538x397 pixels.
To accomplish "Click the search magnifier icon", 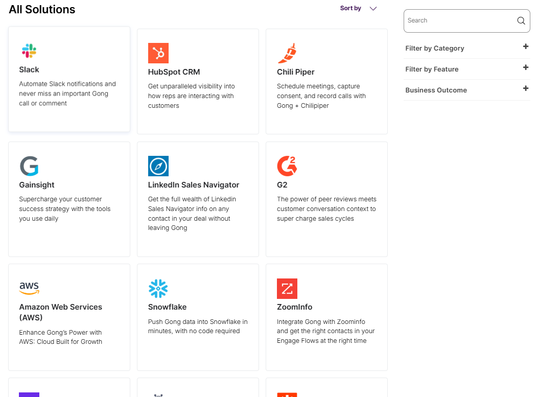I will point(521,20).
